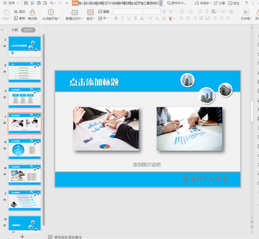Screen dimensions: 259x239
Task: Toggle Underline formatting
Action: point(129,18)
